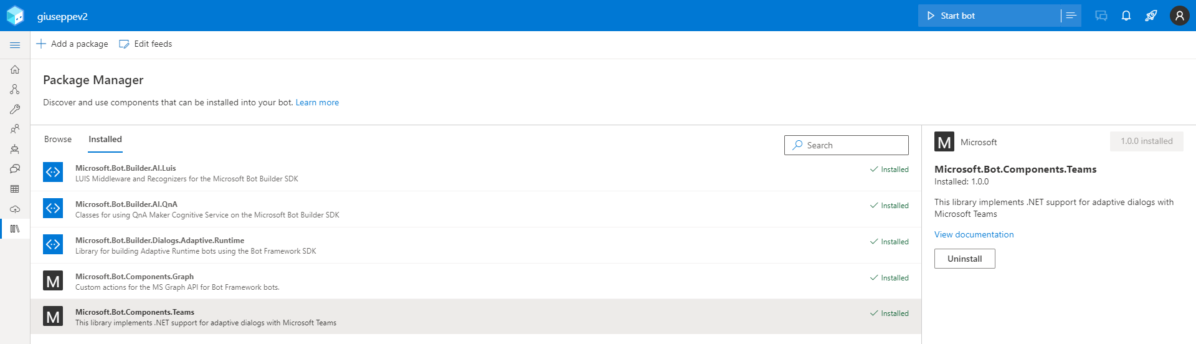Click the user account avatar

click(x=1179, y=16)
